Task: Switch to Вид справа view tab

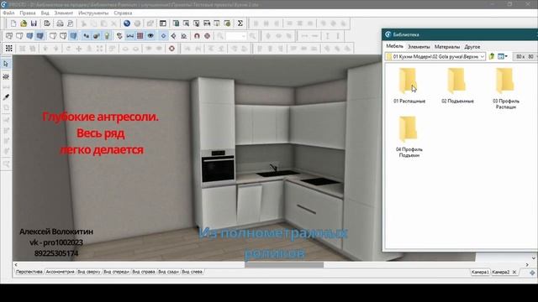Action: 144,272
